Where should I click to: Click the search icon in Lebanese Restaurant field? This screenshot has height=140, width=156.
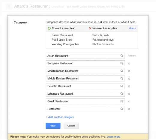pyautogui.click(x=122, y=94)
